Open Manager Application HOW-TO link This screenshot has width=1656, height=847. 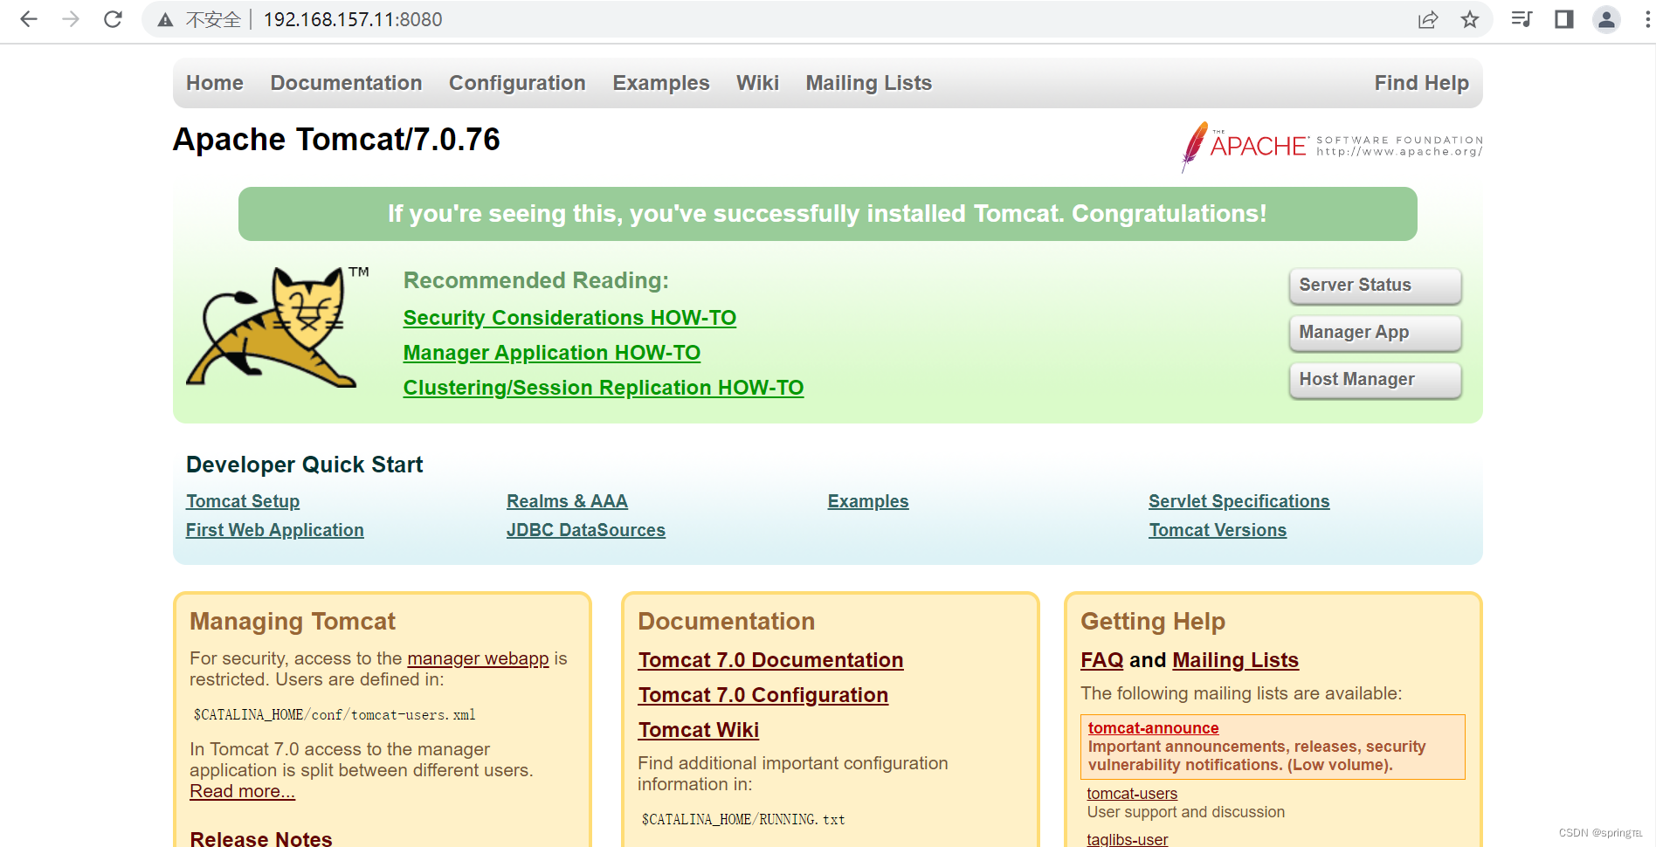click(x=552, y=353)
